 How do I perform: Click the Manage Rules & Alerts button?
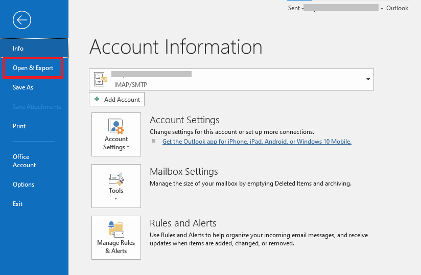[x=116, y=238]
